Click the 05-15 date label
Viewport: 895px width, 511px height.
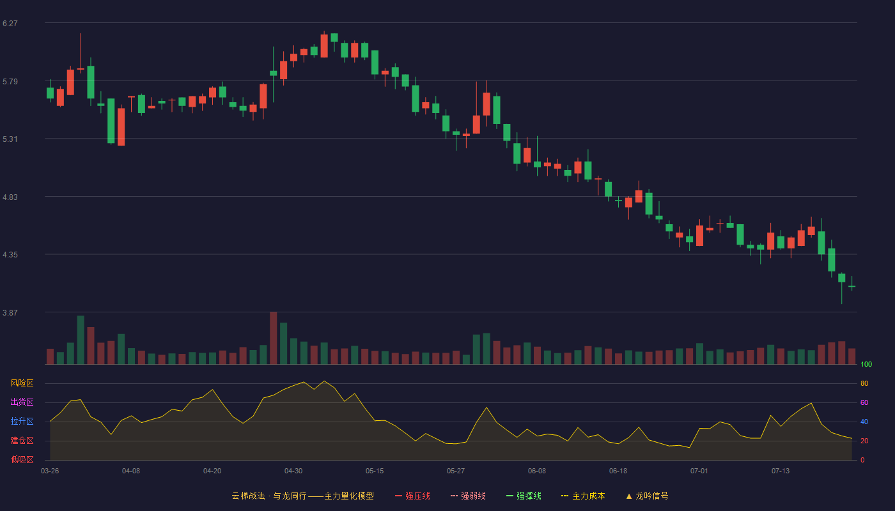click(375, 471)
